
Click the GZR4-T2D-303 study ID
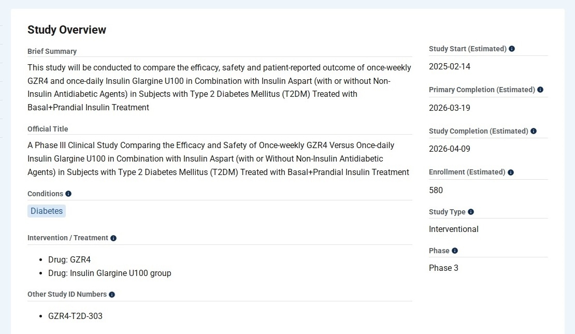75,316
